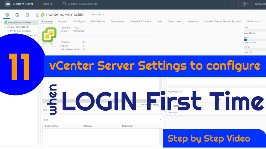Click the 'Used: 1.27 GB' memory text
The width and height of the screenshot is (266, 149).
point(250,43)
